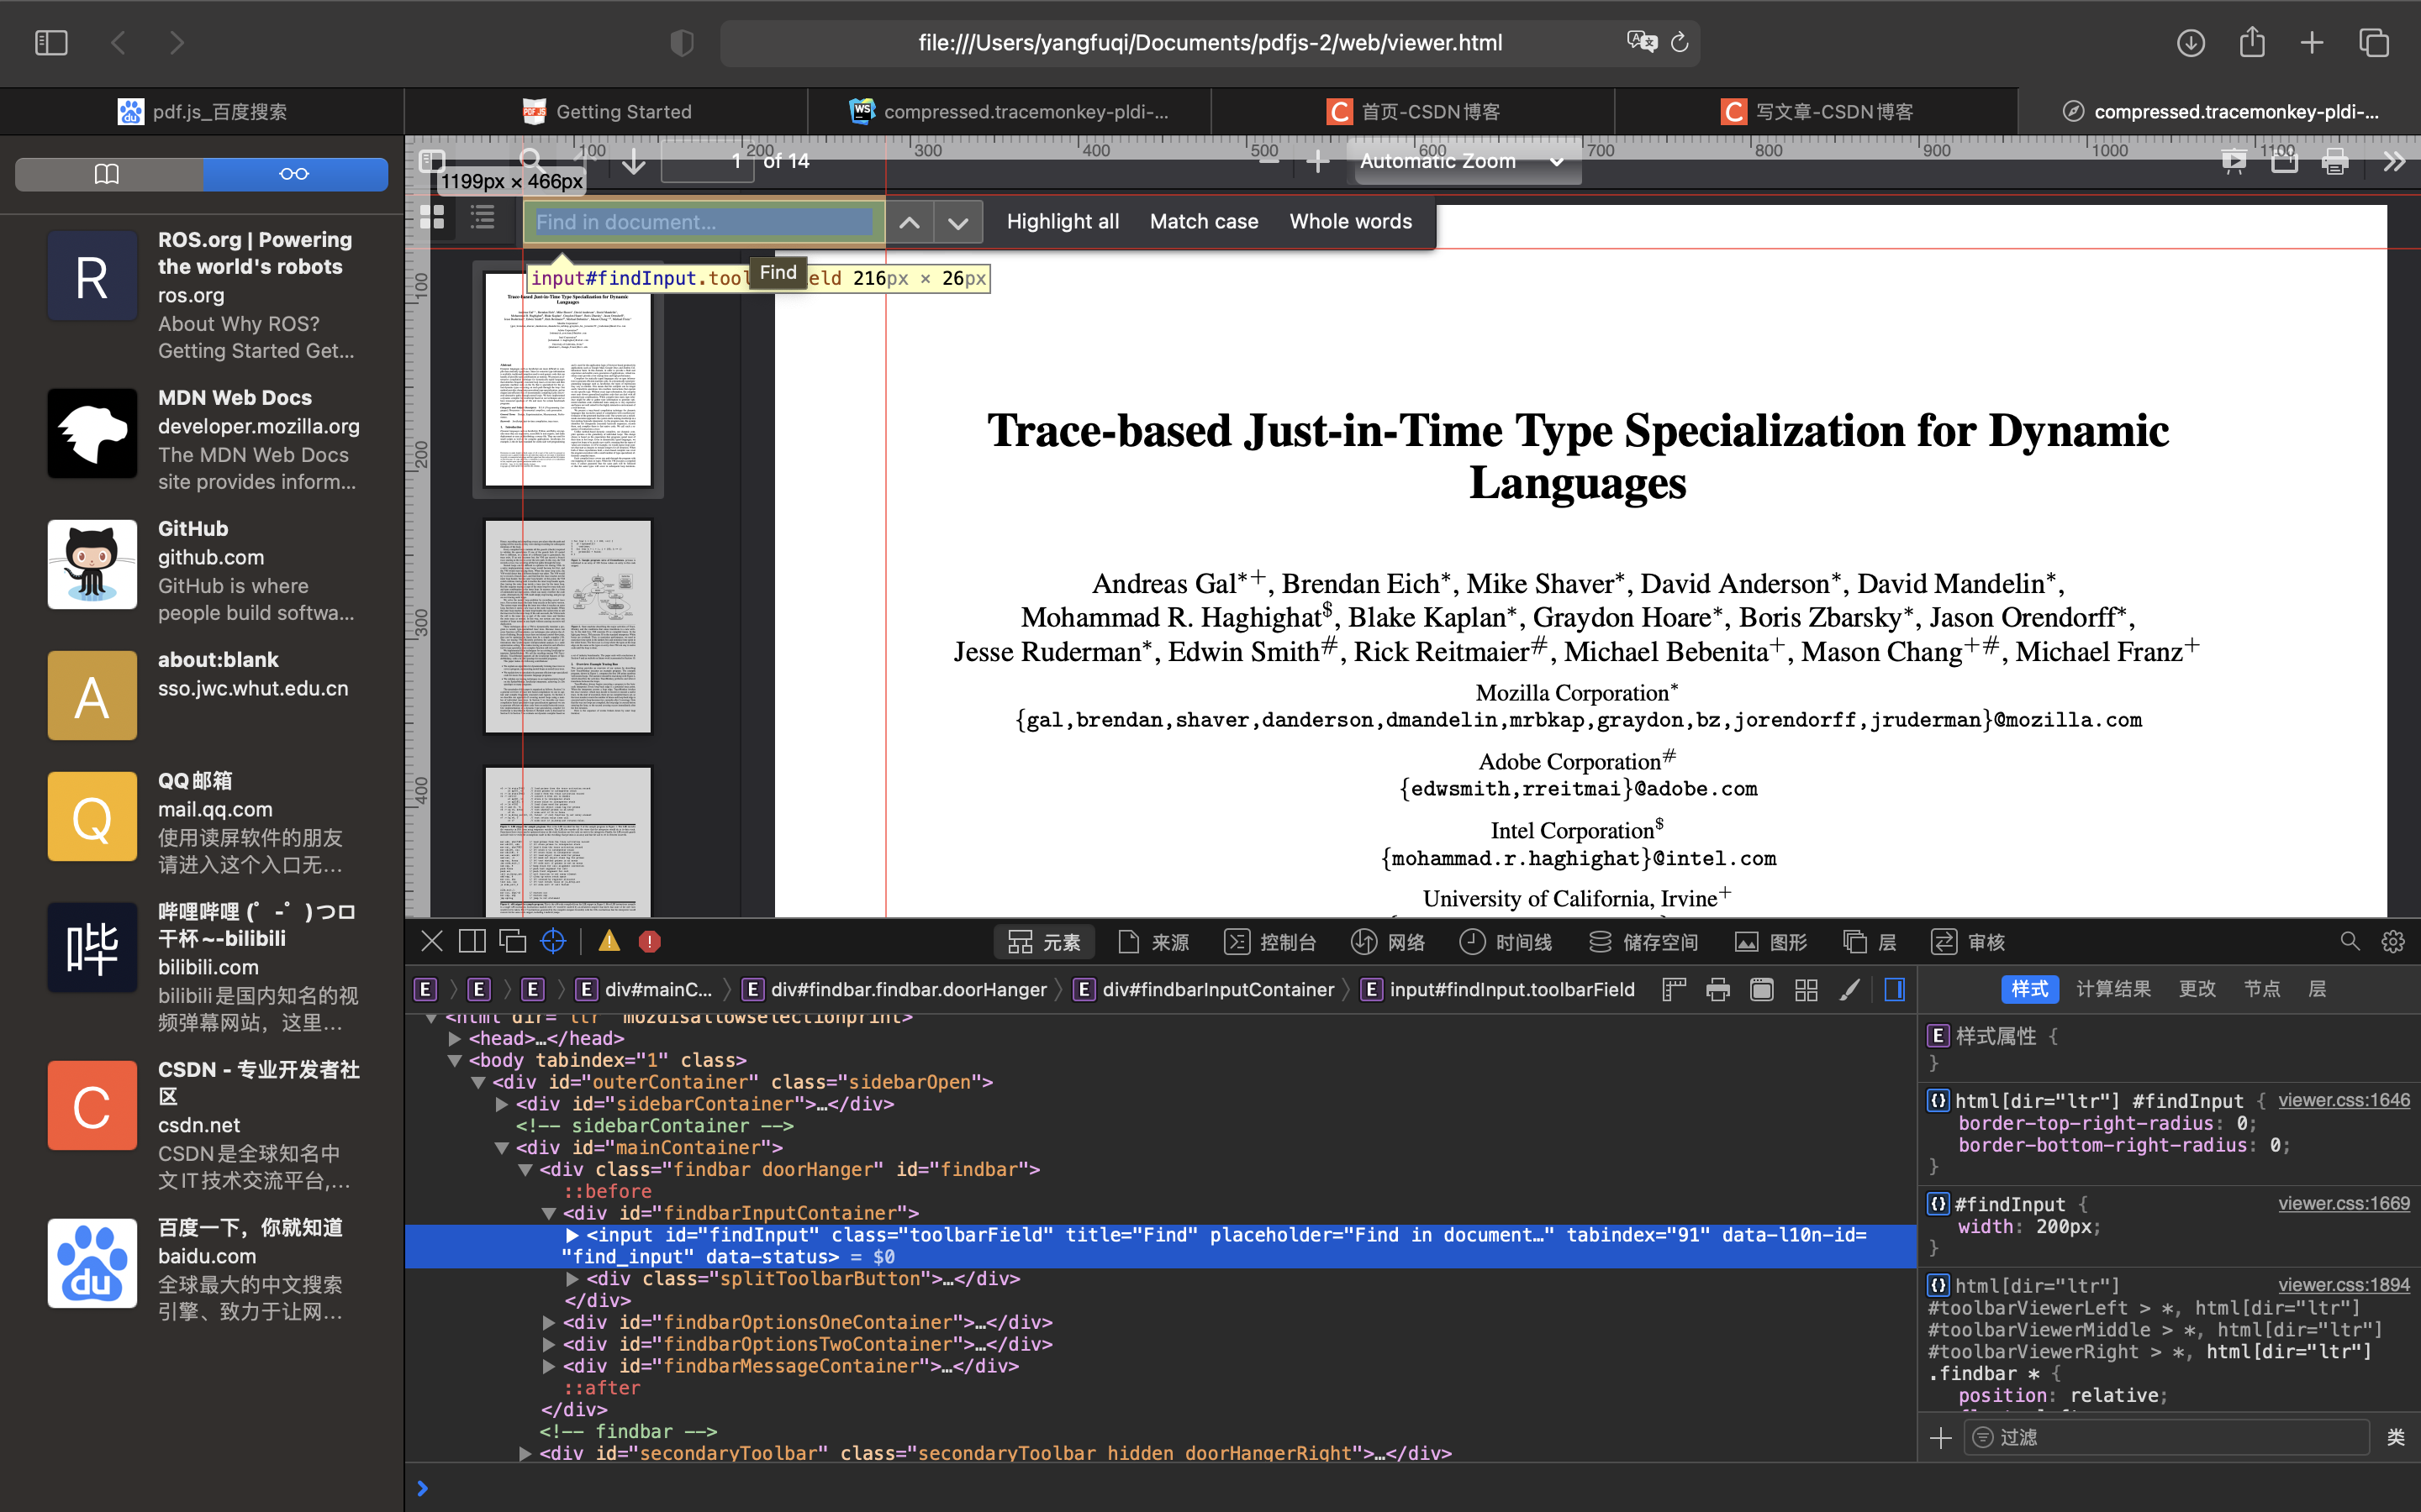The height and width of the screenshot is (1512, 2421).
Task: Click the red errors indicator icon
Action: point(649,941)
